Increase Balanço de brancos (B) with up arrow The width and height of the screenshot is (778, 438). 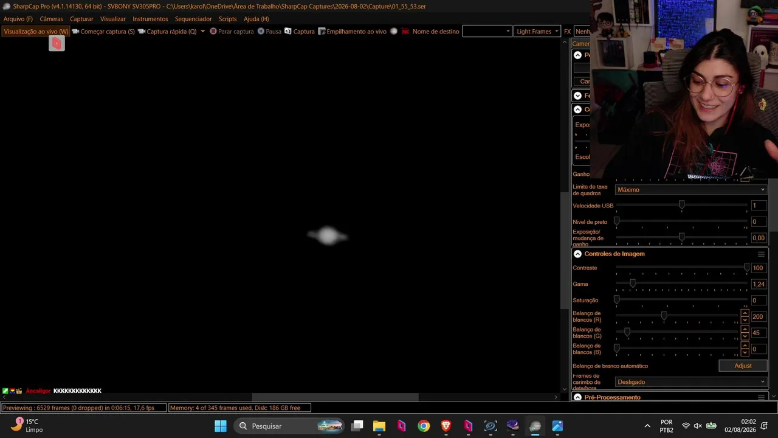[x=745, y=346]
